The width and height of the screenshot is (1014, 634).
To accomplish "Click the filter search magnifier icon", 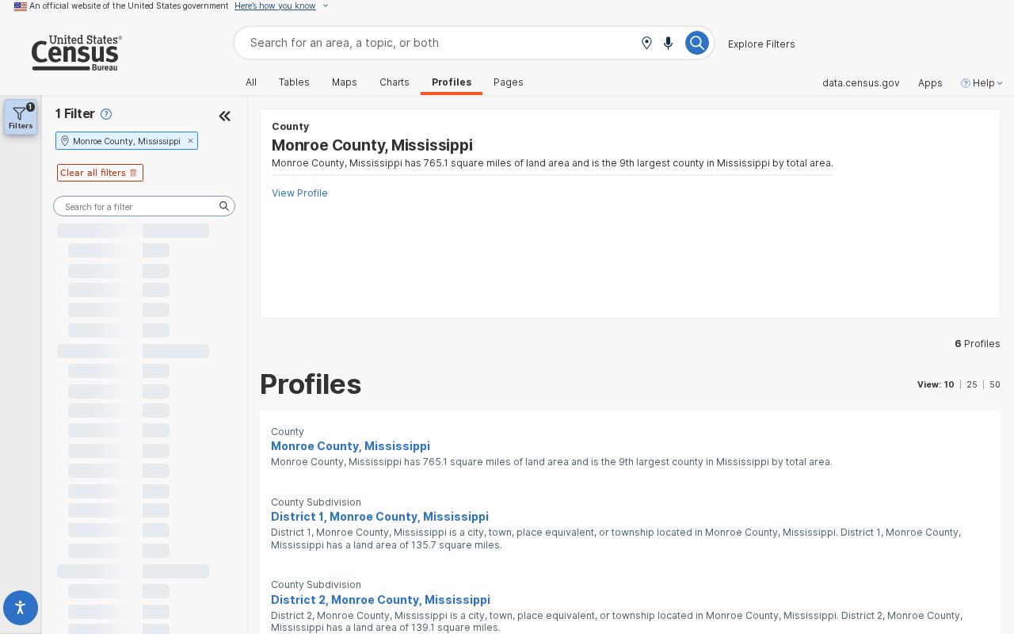I will [224, 206].
